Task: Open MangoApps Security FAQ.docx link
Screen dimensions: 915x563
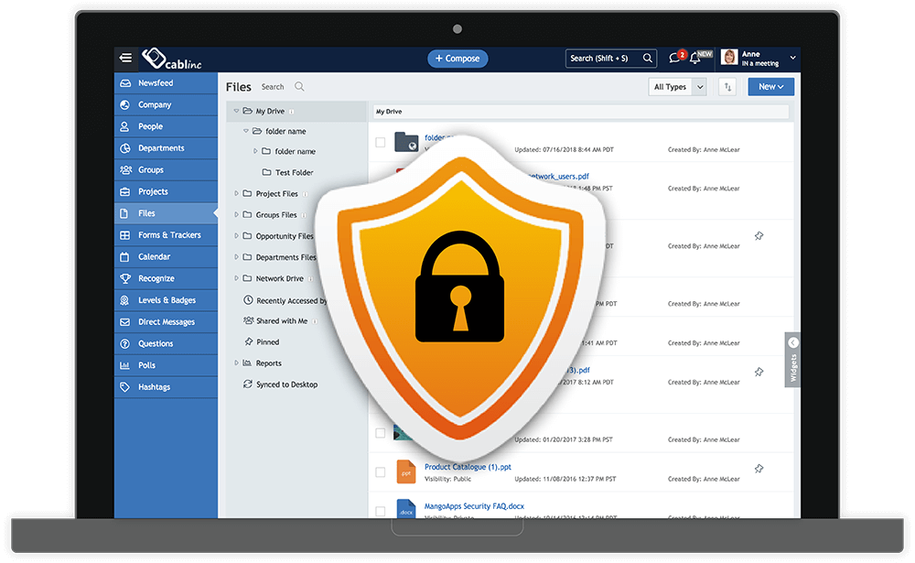Action: click(x=474, y=505)
